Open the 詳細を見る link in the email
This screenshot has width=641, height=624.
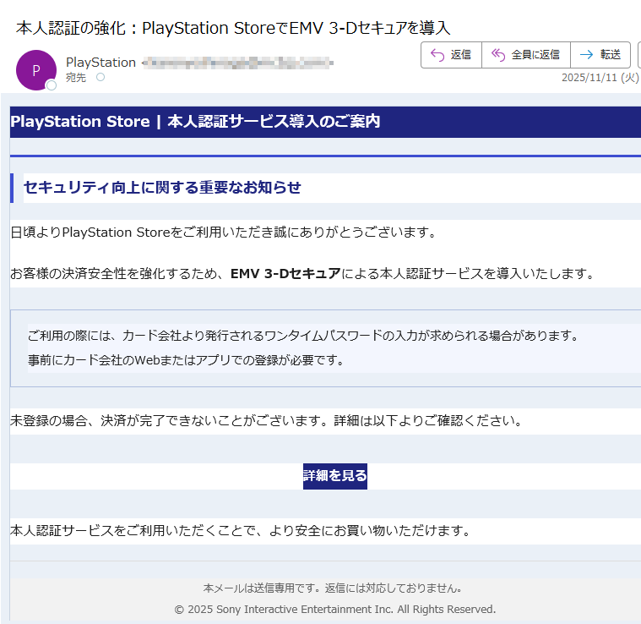[334, 476]
